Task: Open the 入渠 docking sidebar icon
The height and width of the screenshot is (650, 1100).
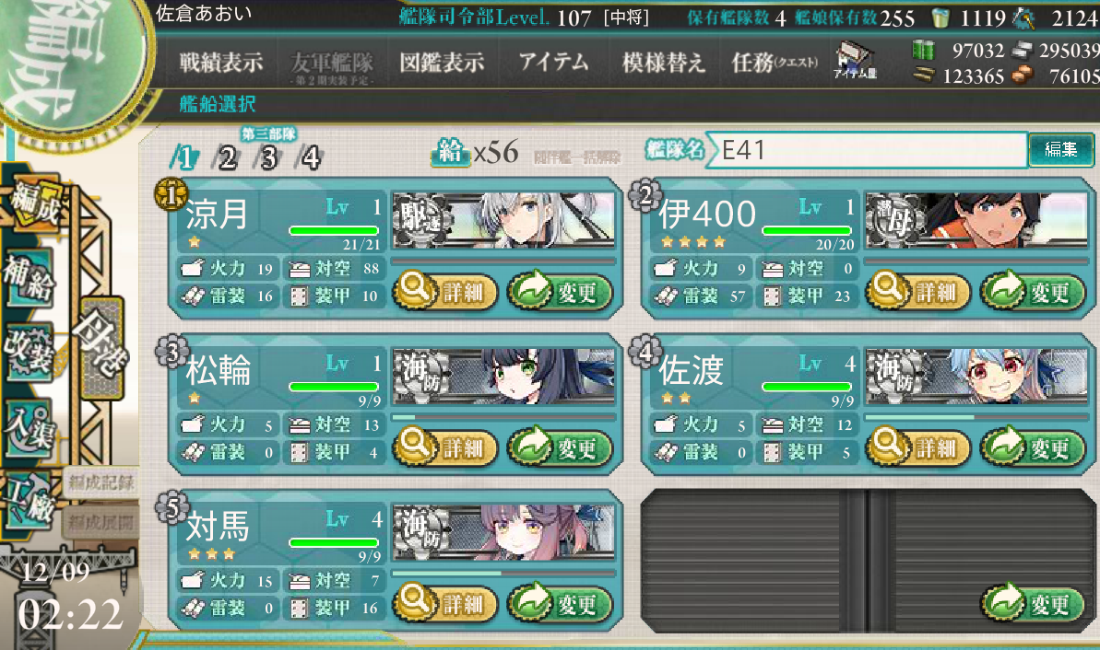Action: tap(30, 427)
